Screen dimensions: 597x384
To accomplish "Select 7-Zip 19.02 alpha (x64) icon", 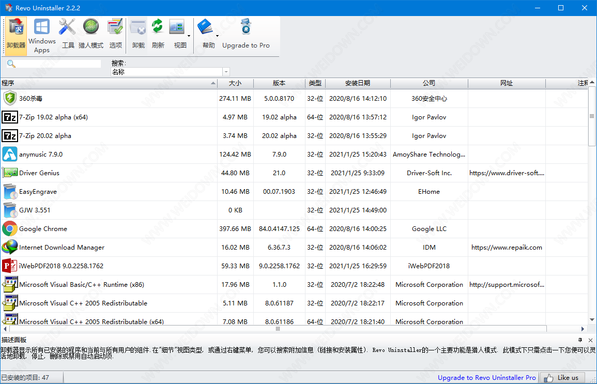I will tap(10, 117).
